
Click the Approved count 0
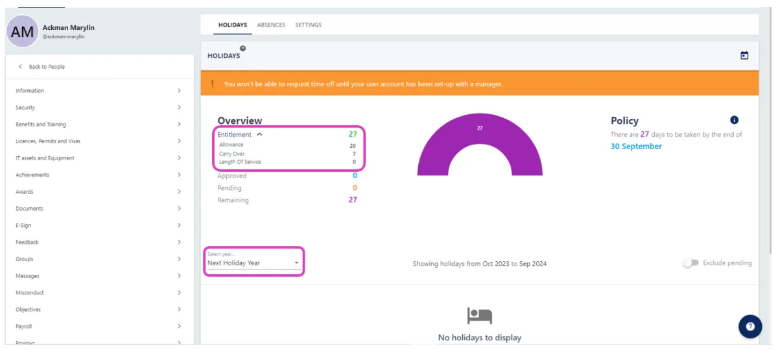click(355, 176)
